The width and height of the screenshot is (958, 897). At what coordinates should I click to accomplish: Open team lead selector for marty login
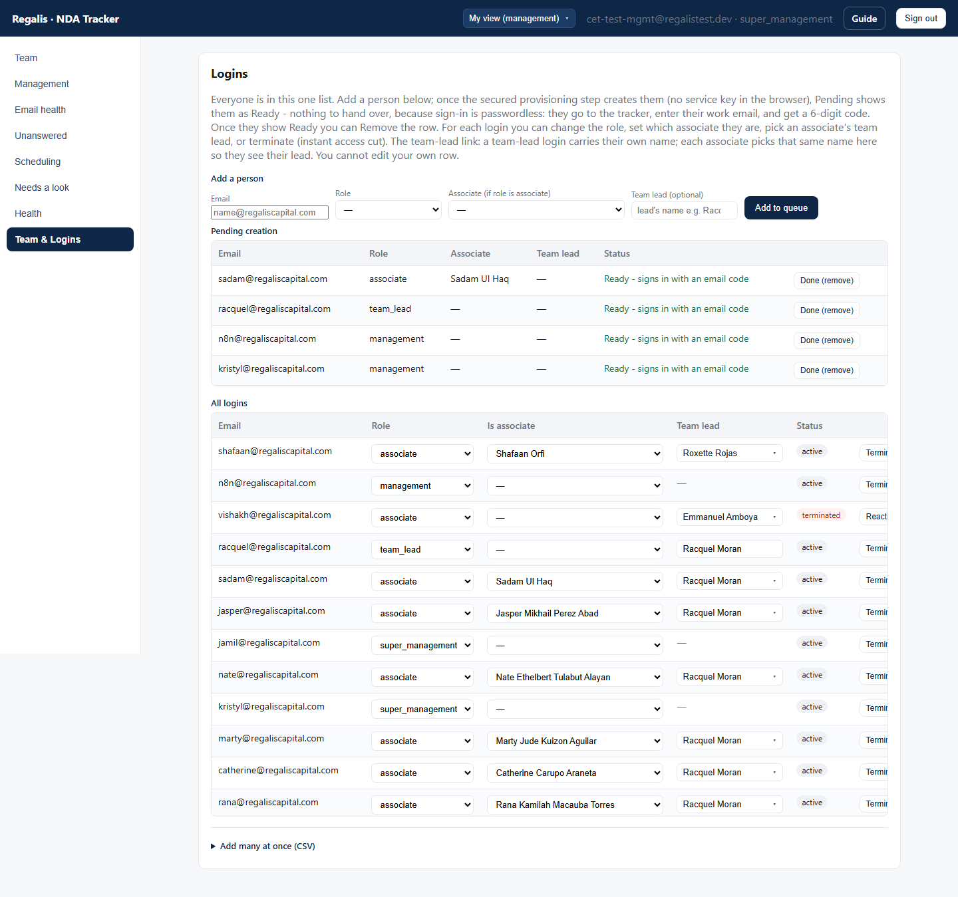click(x=730, y=741)
